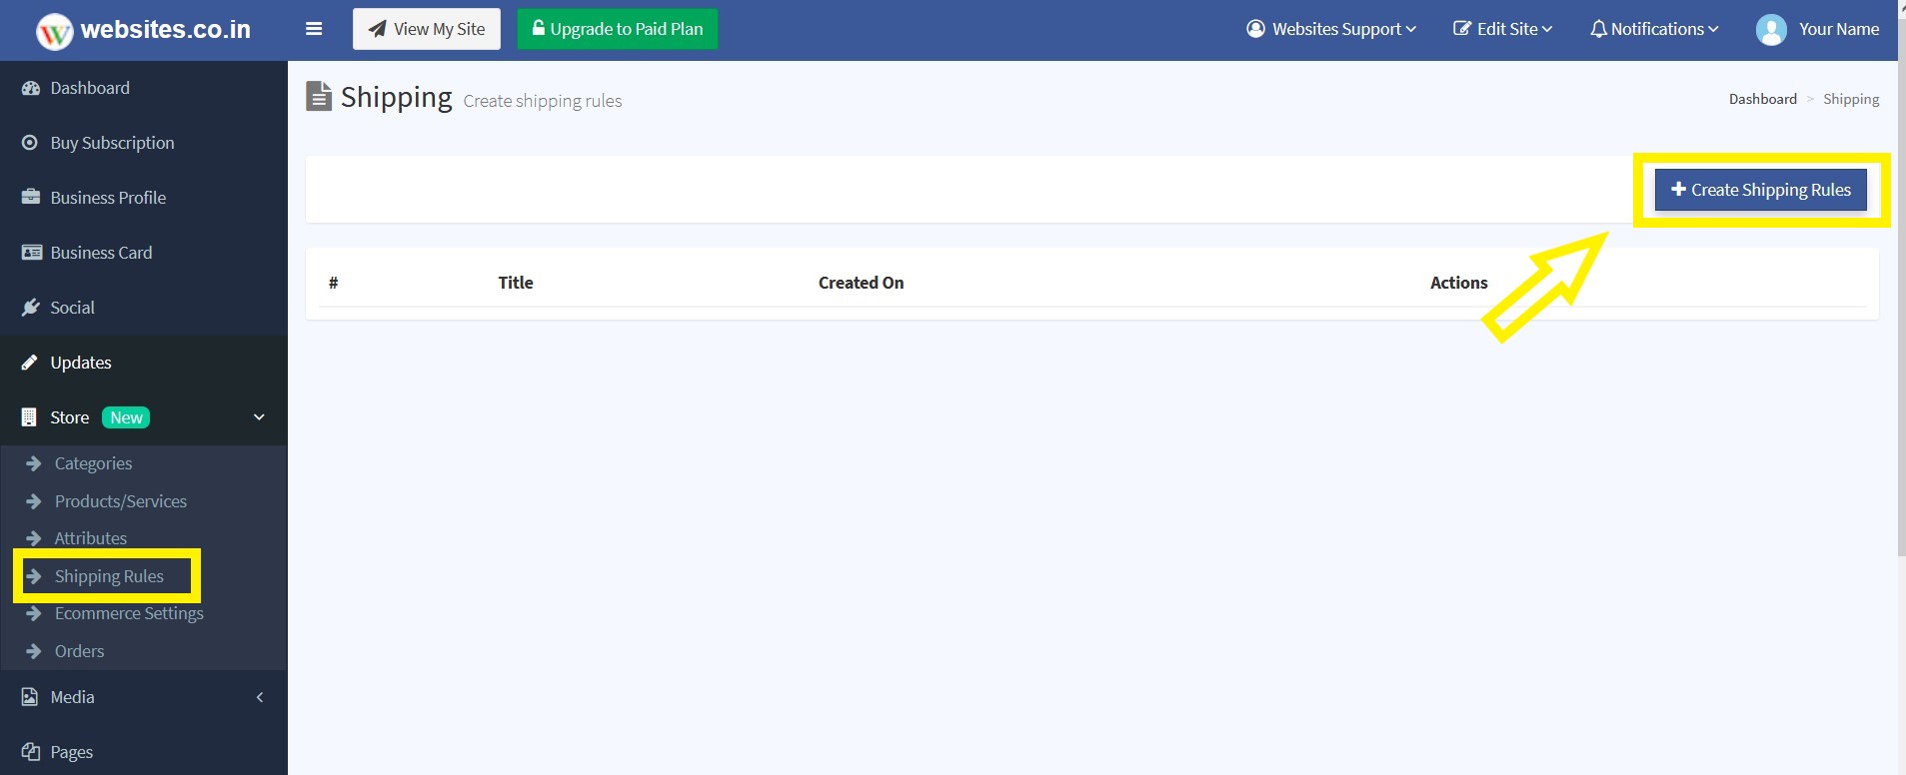Click the View My Site button
The height and width of the screenshot is (775, 1906).
(427, 29)
